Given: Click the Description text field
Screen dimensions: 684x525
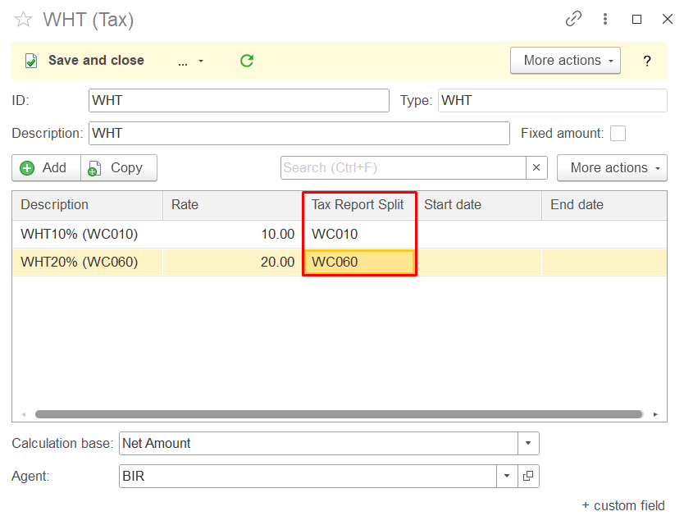Looking at the screenshot, I should pos(299,133).
